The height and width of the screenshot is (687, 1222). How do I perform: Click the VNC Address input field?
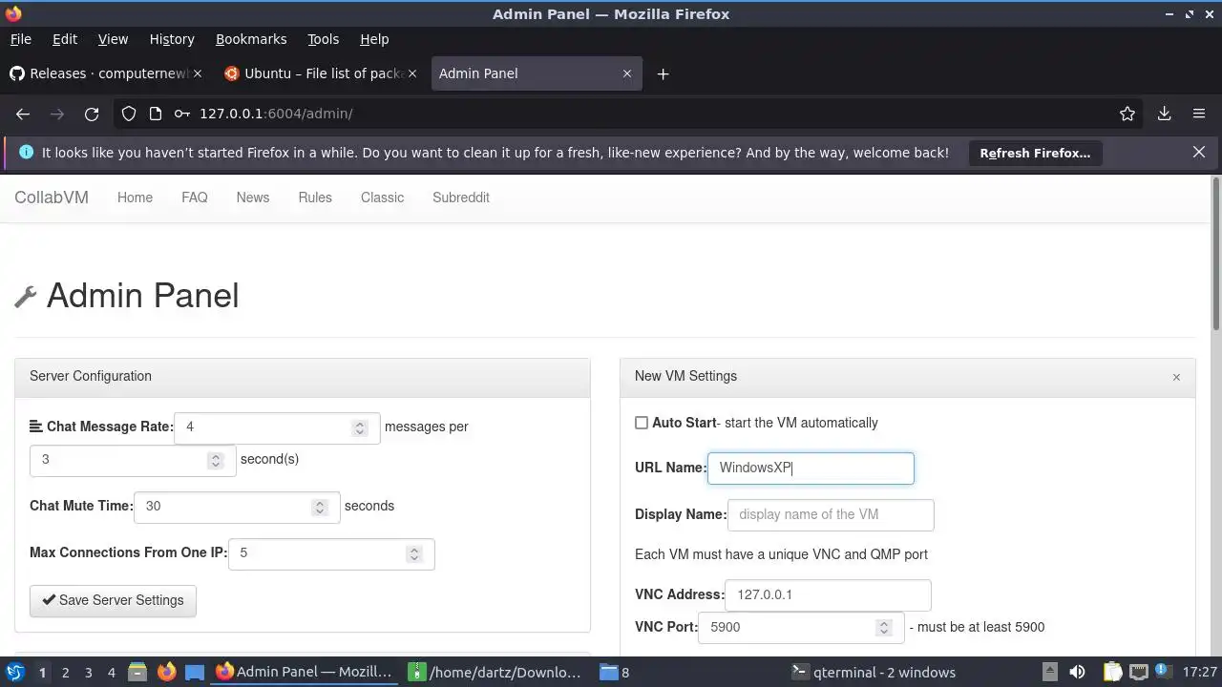point(828,595)
